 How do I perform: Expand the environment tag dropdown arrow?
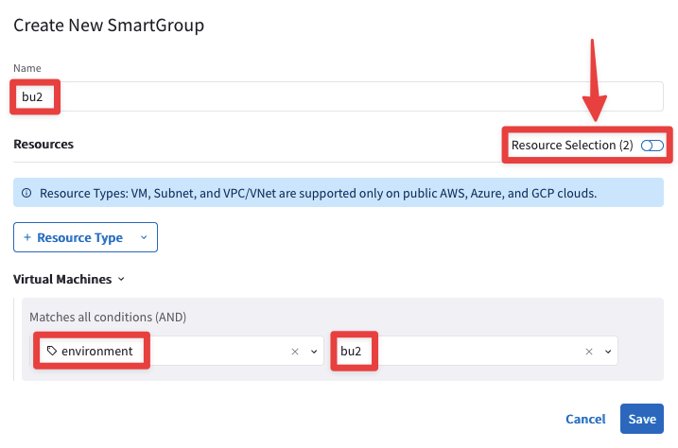click(x=313, y=352)
